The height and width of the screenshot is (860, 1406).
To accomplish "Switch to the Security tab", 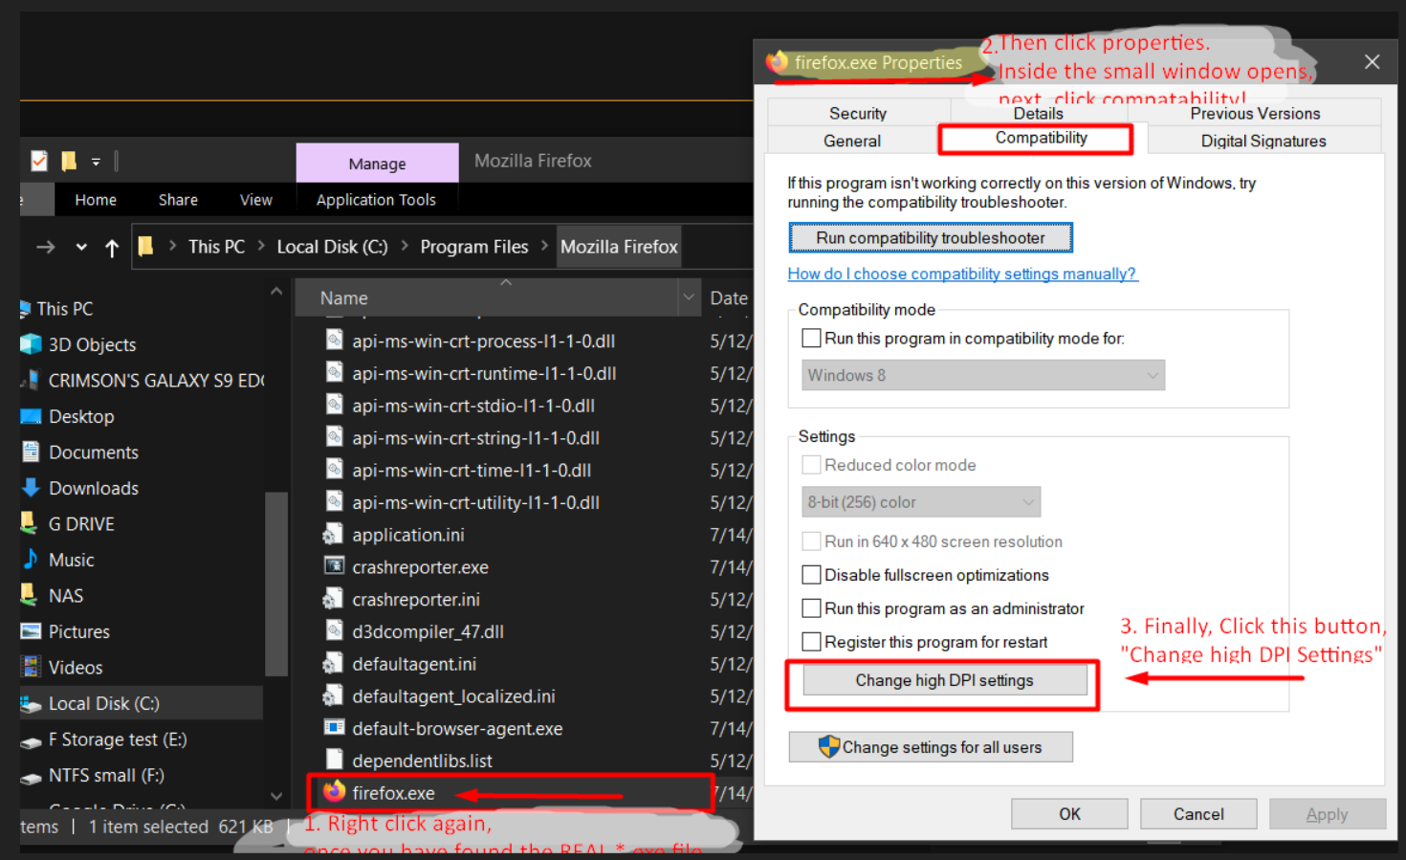I will click(857, 113).
